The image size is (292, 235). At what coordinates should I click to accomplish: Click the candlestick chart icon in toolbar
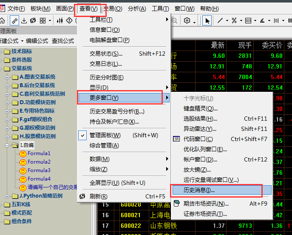pyautogui.click(x=60, y=20)
